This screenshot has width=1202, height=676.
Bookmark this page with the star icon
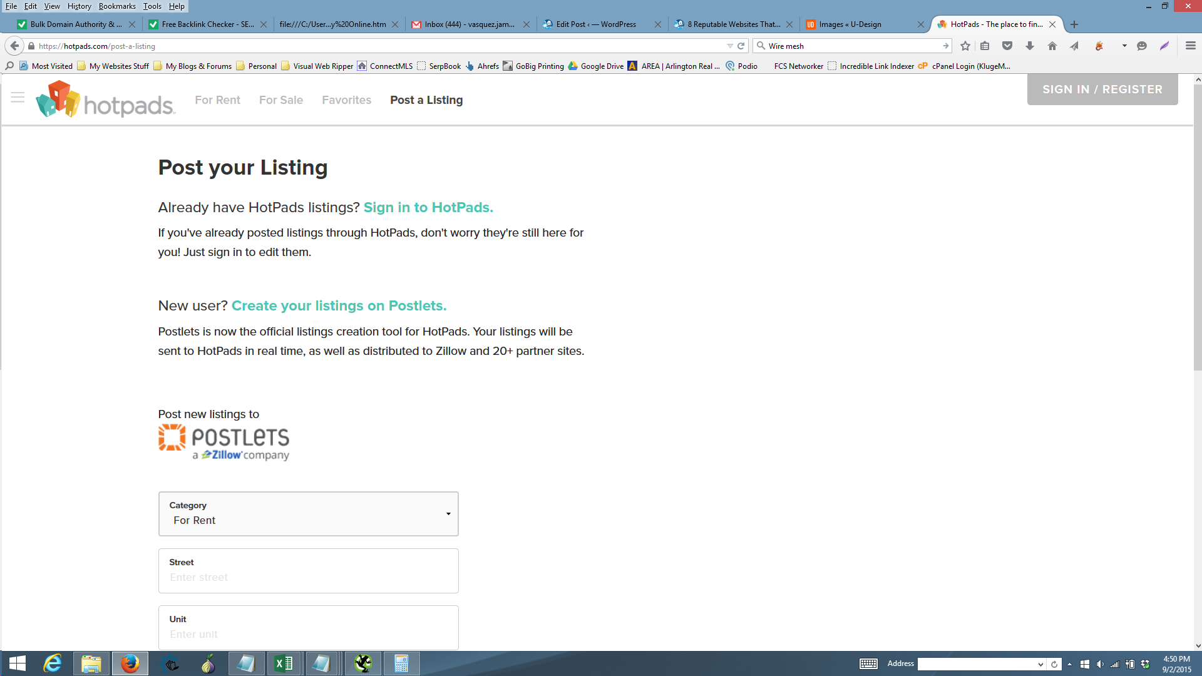965,46
